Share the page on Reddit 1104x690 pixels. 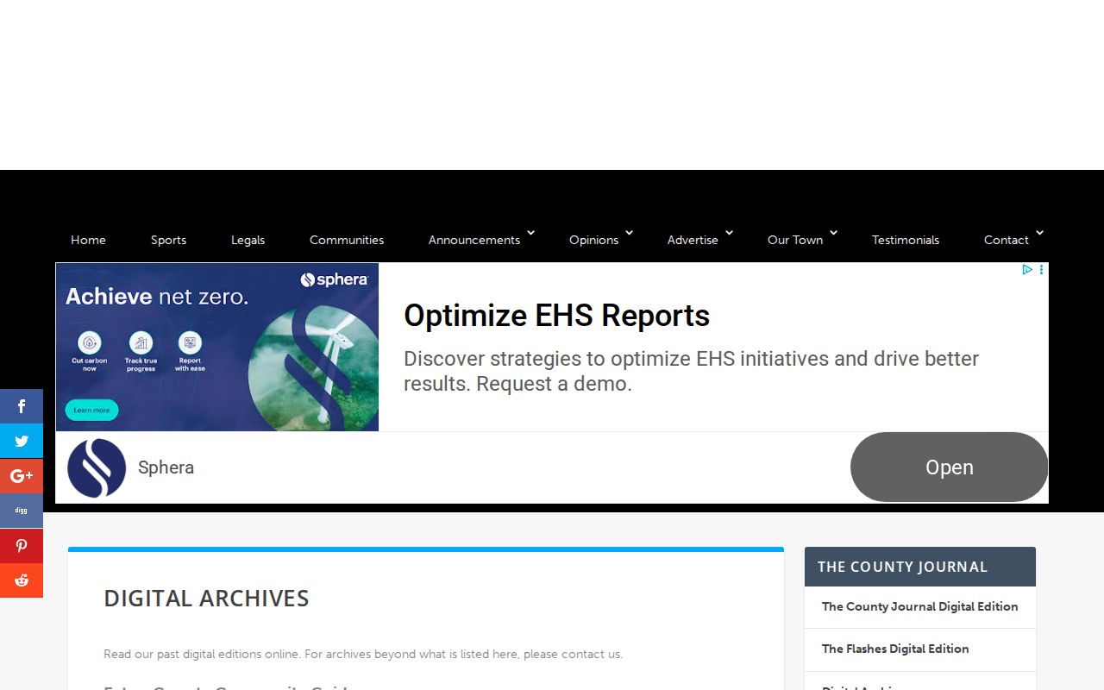point(22,580)
